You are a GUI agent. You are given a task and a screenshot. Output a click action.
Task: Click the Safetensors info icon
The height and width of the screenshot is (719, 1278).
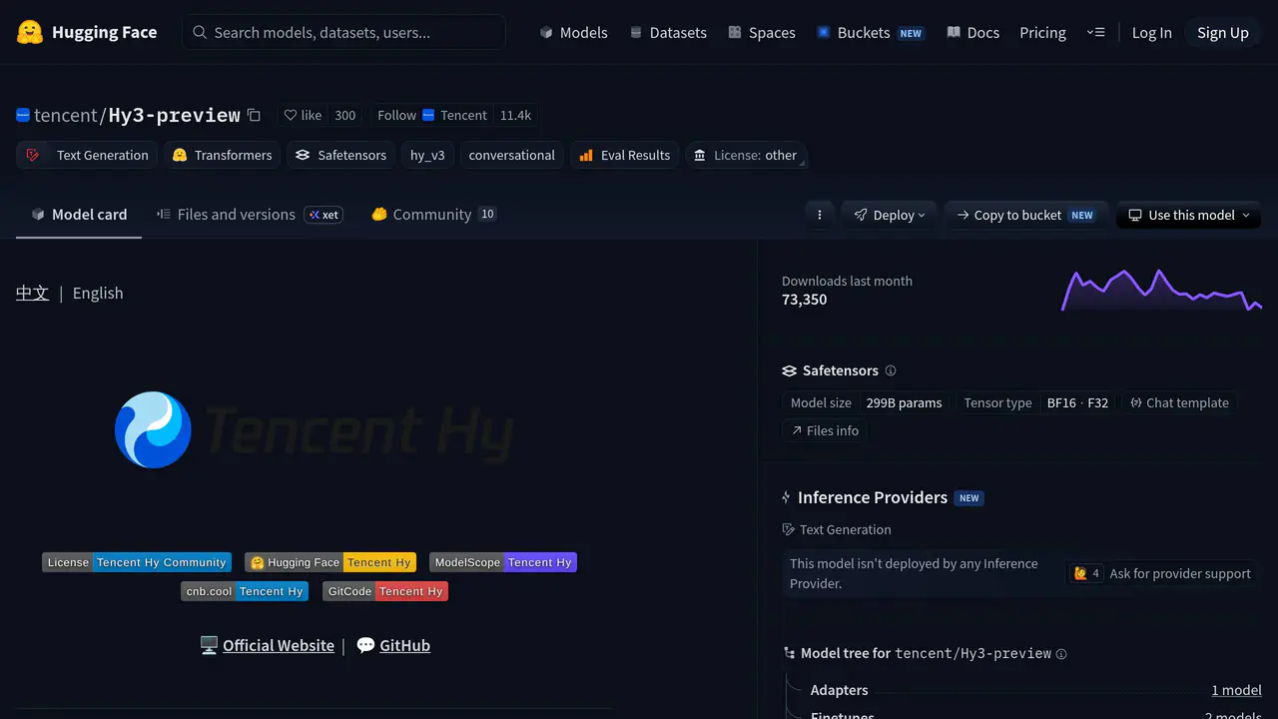891,370
